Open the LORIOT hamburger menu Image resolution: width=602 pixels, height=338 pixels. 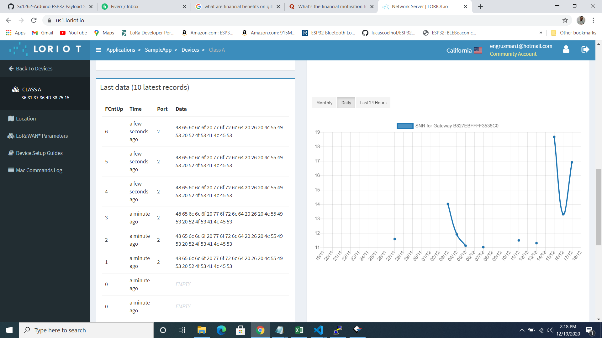coord(99,50)
